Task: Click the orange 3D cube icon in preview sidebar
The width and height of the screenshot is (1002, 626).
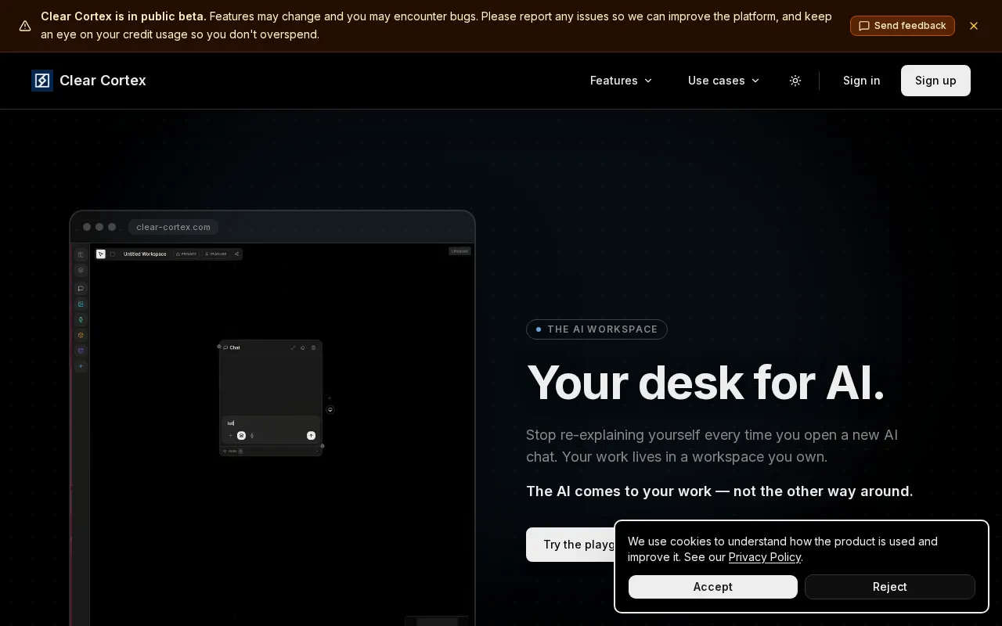Action: 81,335
